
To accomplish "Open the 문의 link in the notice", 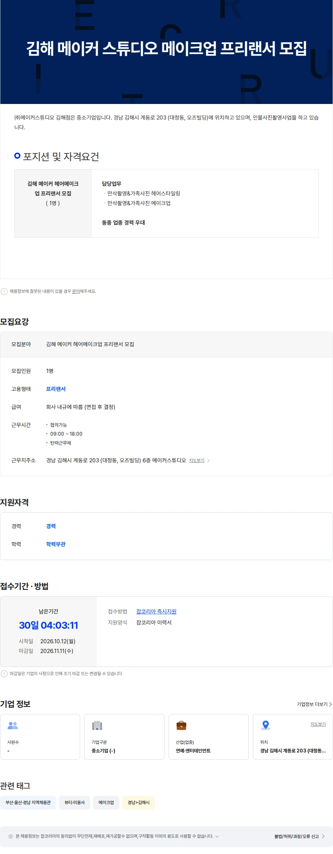I will click(76, 291).
